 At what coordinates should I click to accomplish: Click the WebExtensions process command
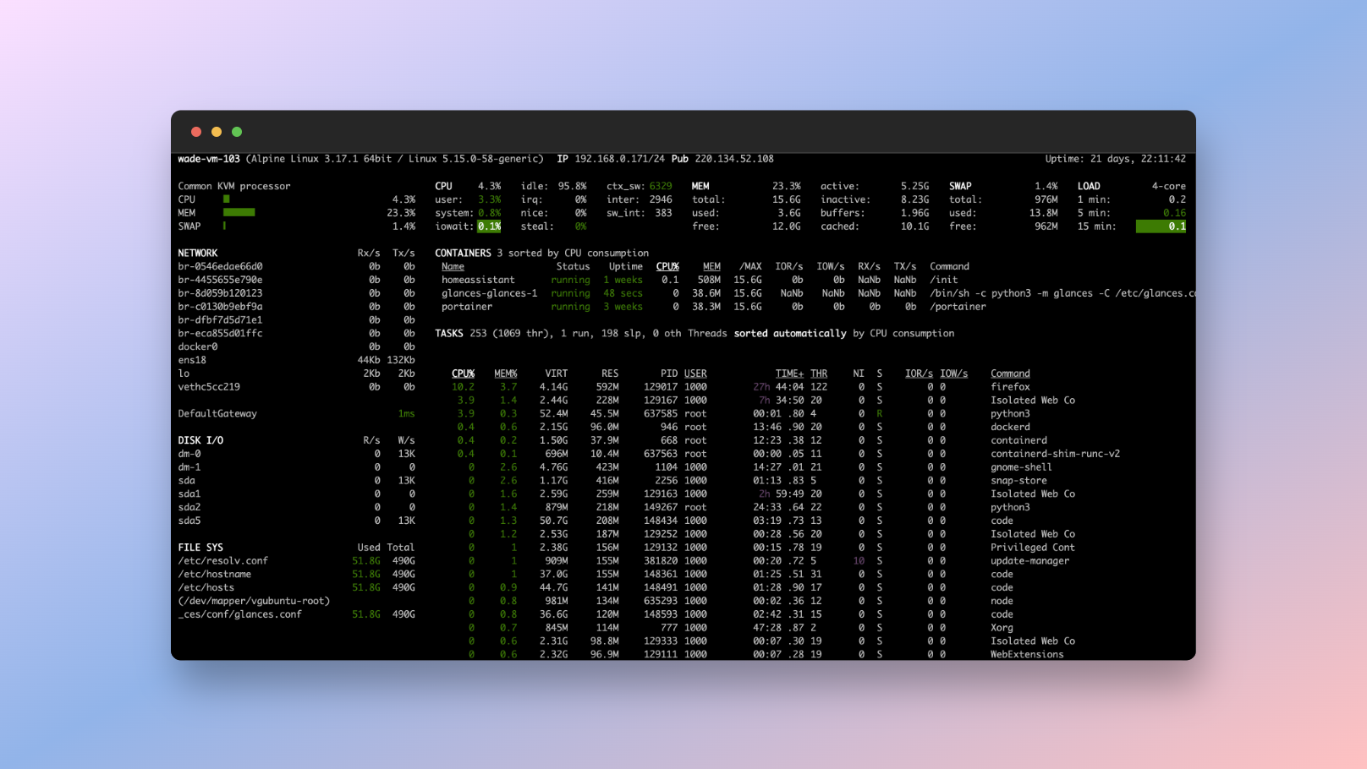[1027, 654]
